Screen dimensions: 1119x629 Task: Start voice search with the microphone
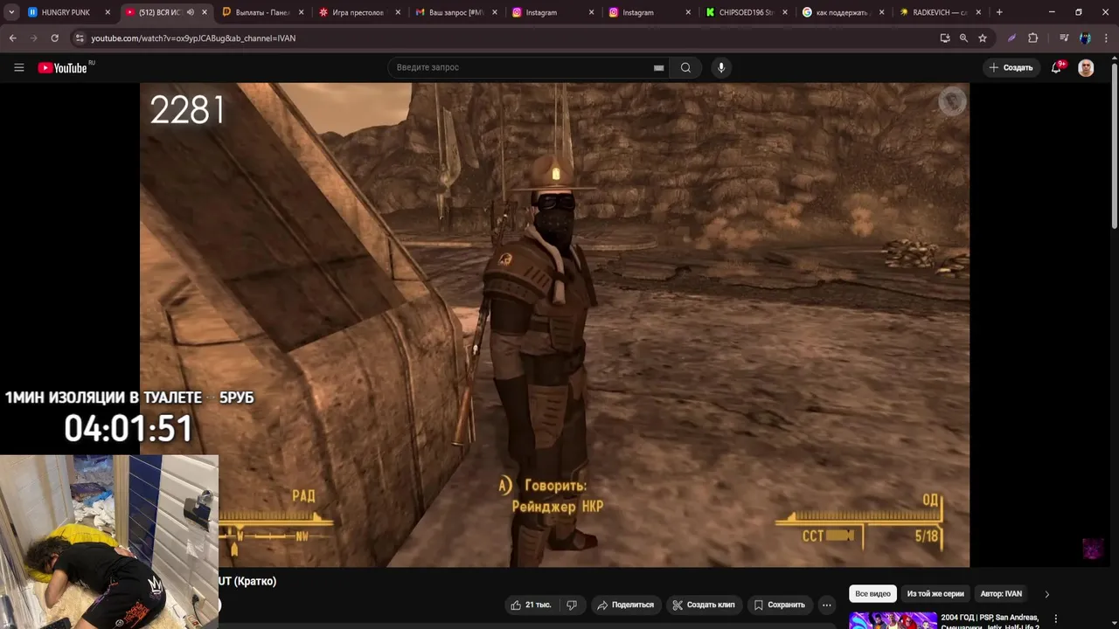720,67
